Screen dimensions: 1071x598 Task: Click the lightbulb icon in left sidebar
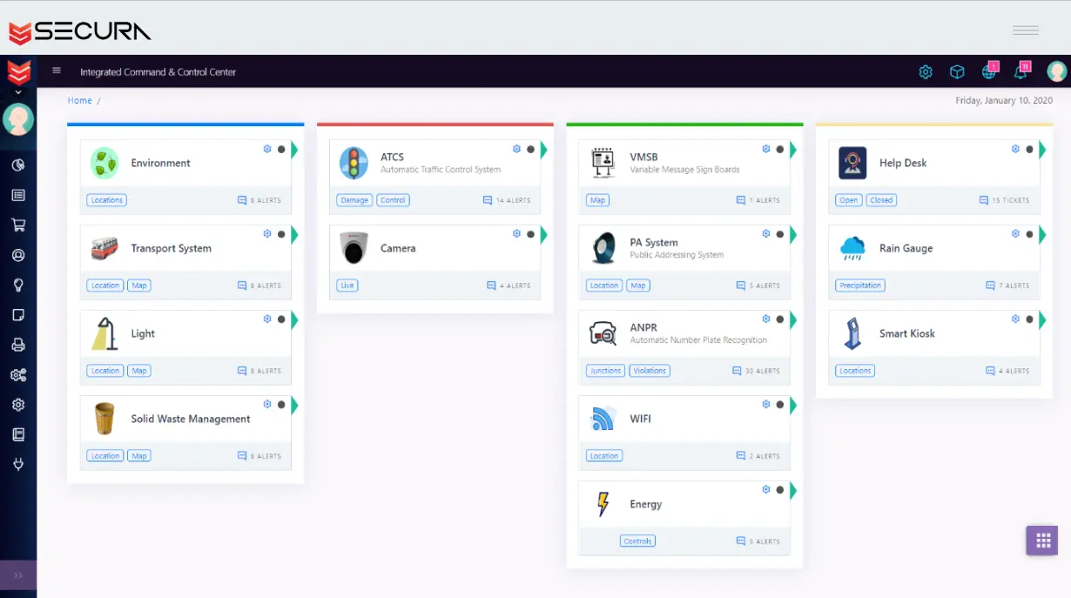pos(17,285)
